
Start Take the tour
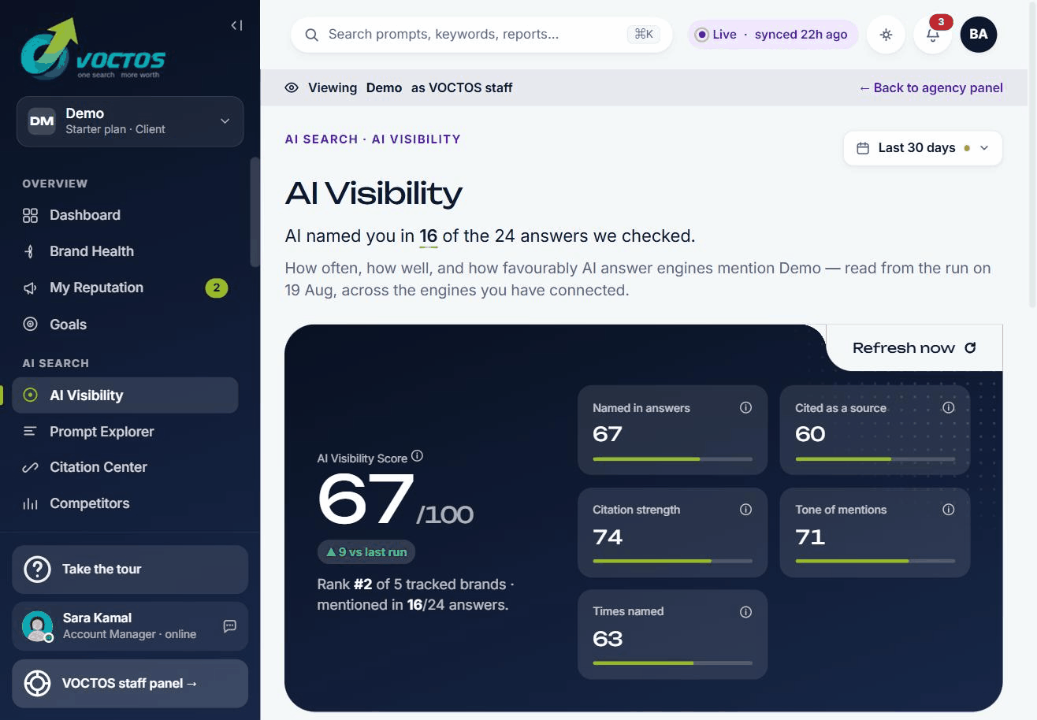pos(130,569)
